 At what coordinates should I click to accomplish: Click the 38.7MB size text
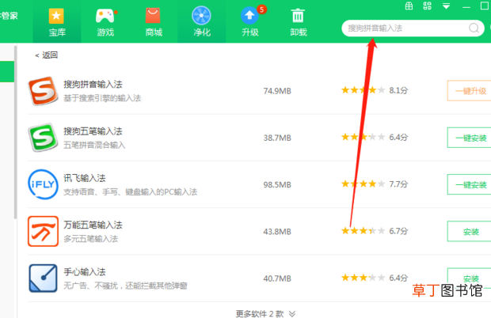[x=277, y=138]
